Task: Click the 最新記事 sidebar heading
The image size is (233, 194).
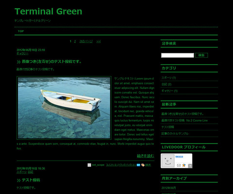Action: (x=169, y=104)
